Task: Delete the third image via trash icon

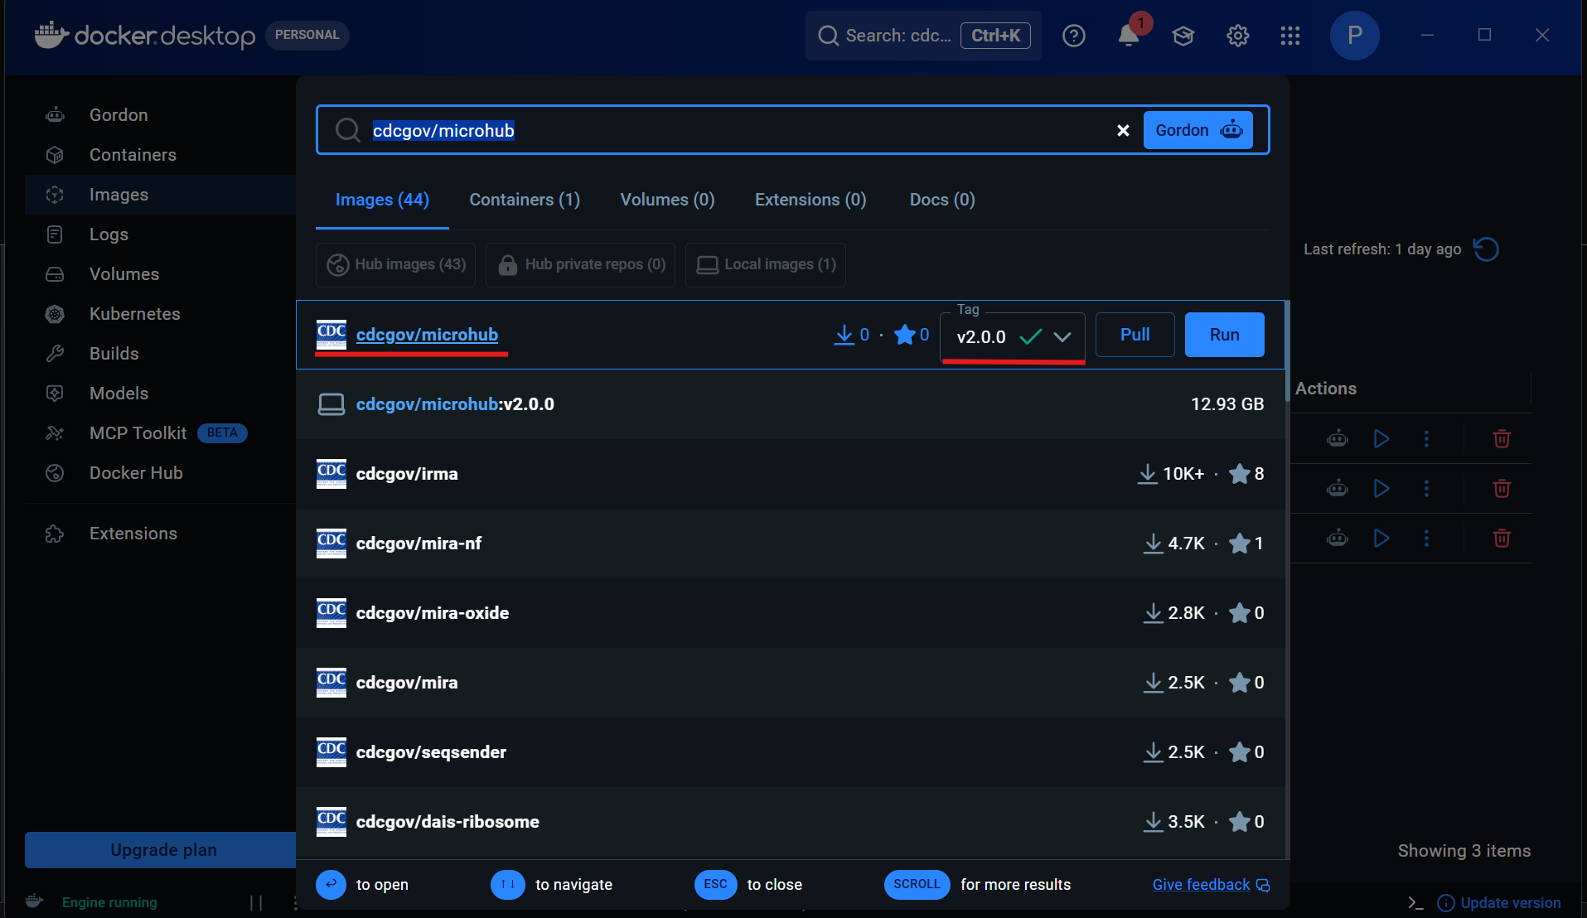Action: click(1502, 539)
